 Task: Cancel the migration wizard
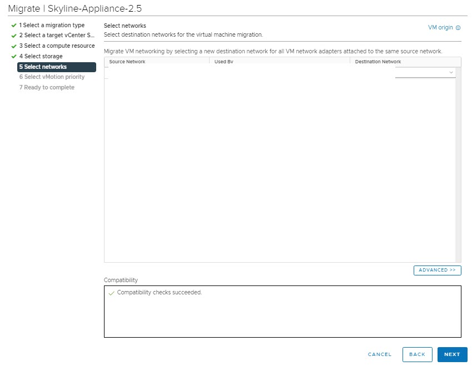point(380,354)
